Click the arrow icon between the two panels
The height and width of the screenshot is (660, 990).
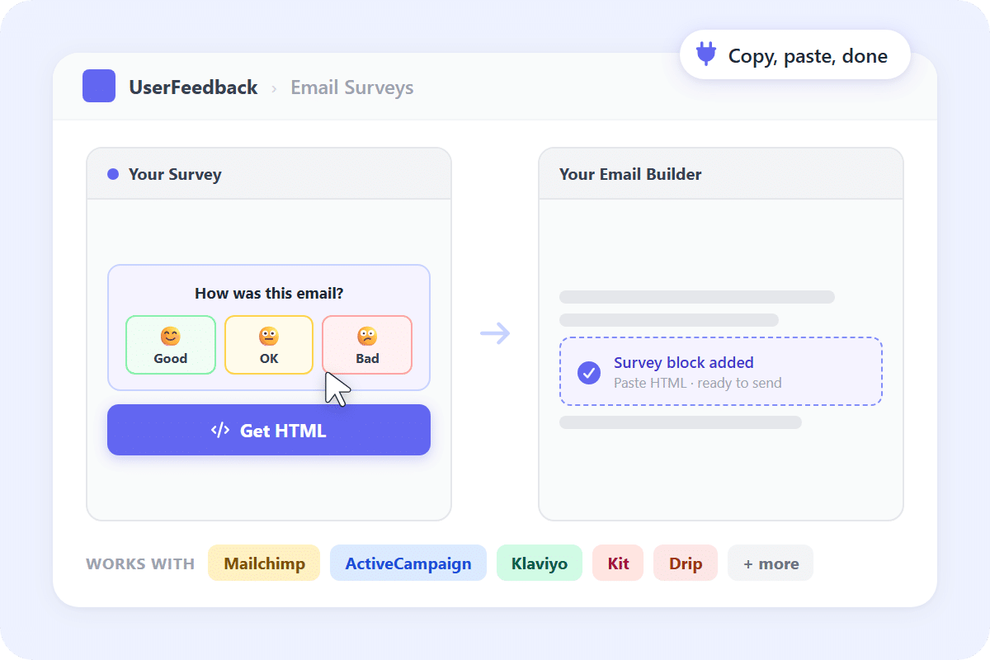click(x=495, y=332)
